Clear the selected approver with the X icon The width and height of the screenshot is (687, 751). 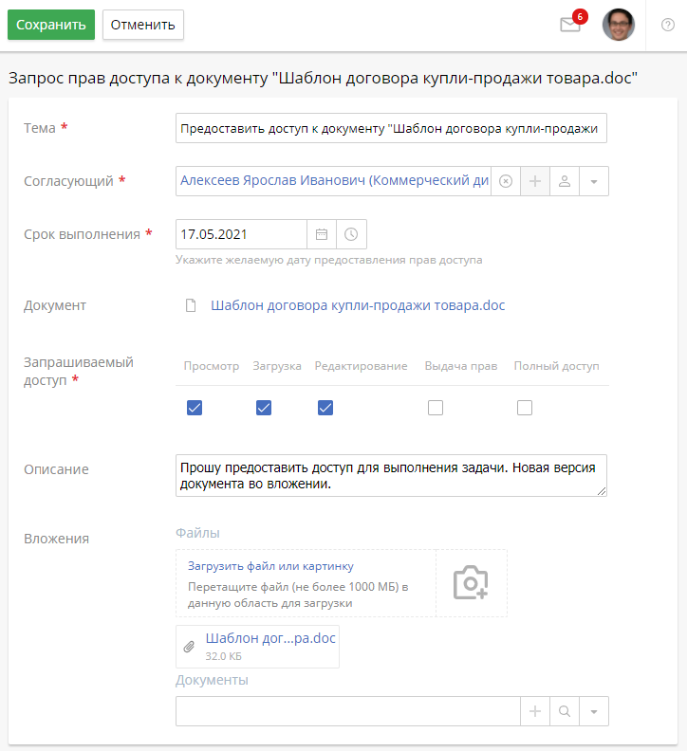[506, 181]
